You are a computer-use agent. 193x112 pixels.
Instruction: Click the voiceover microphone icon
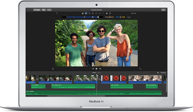click(53, 69)
